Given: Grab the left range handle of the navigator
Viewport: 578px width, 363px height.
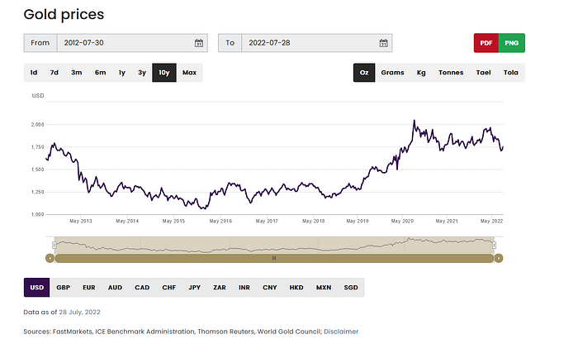Looking at the screenshot, I should point(54,245).
